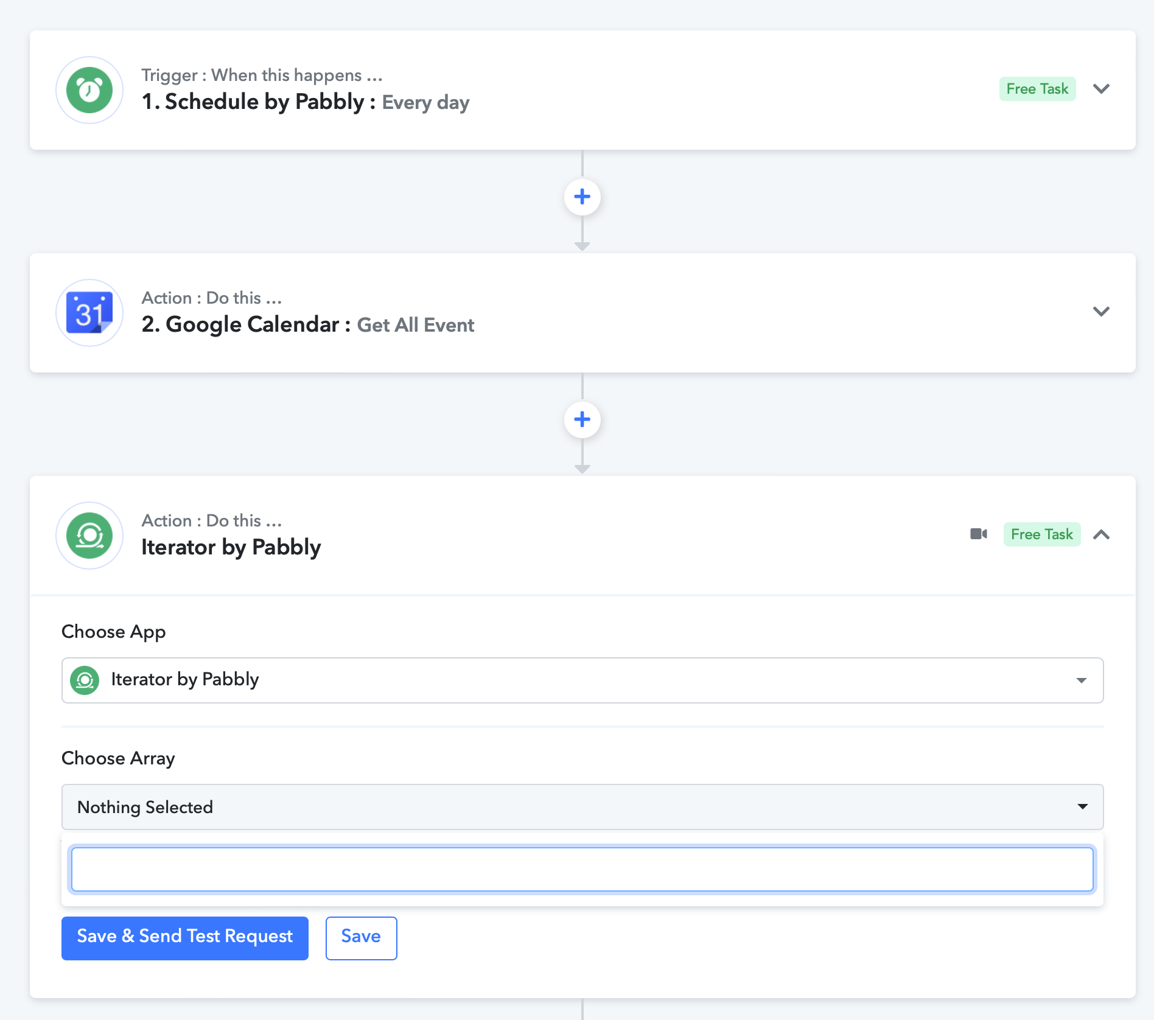Click 'Iterator by Pabbly' step heading
The height and width of the screenshot is (1020, 1154).
point(231,547)
